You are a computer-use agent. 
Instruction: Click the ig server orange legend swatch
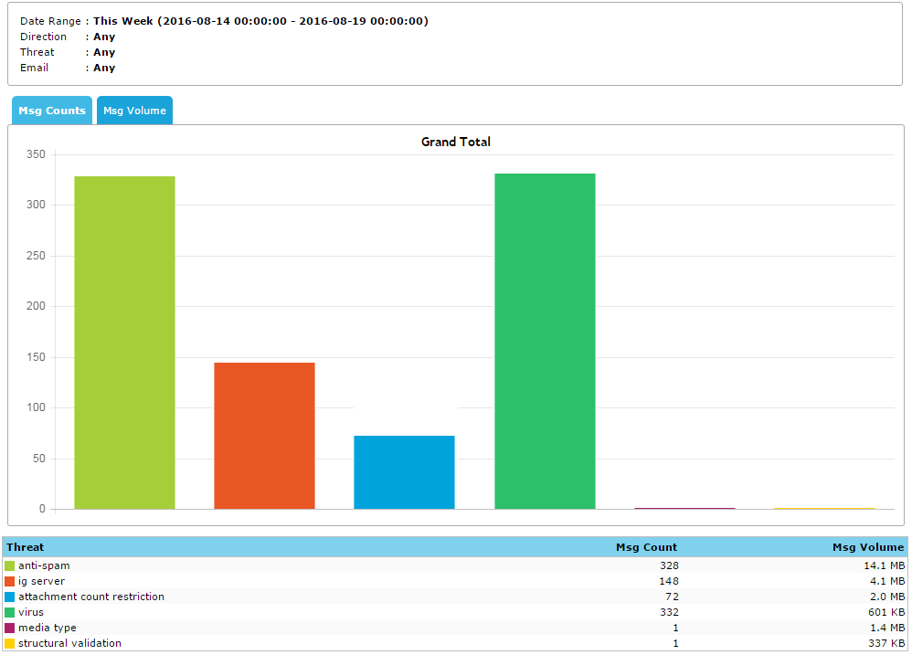pyautogui.click(x=10, y=582)
